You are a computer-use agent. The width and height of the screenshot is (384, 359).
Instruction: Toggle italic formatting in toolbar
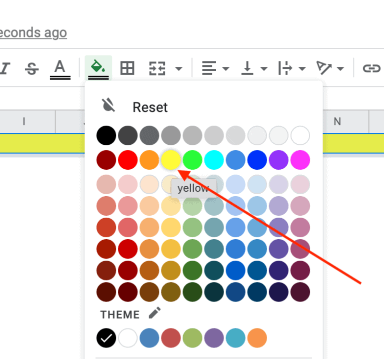pyautogui.click(x=5, y=68)
